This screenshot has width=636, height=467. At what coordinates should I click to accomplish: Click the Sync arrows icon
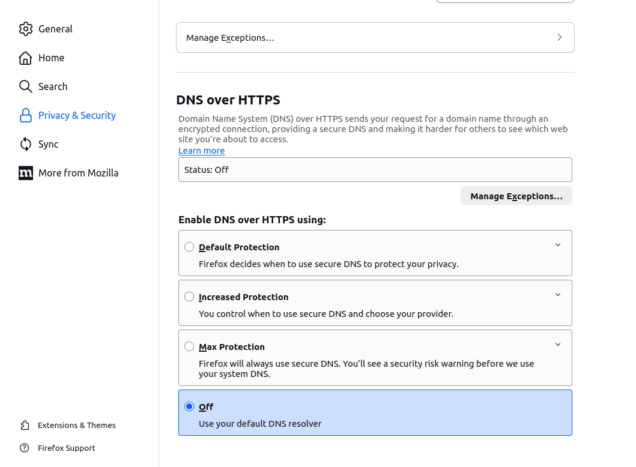pos(25,144)
